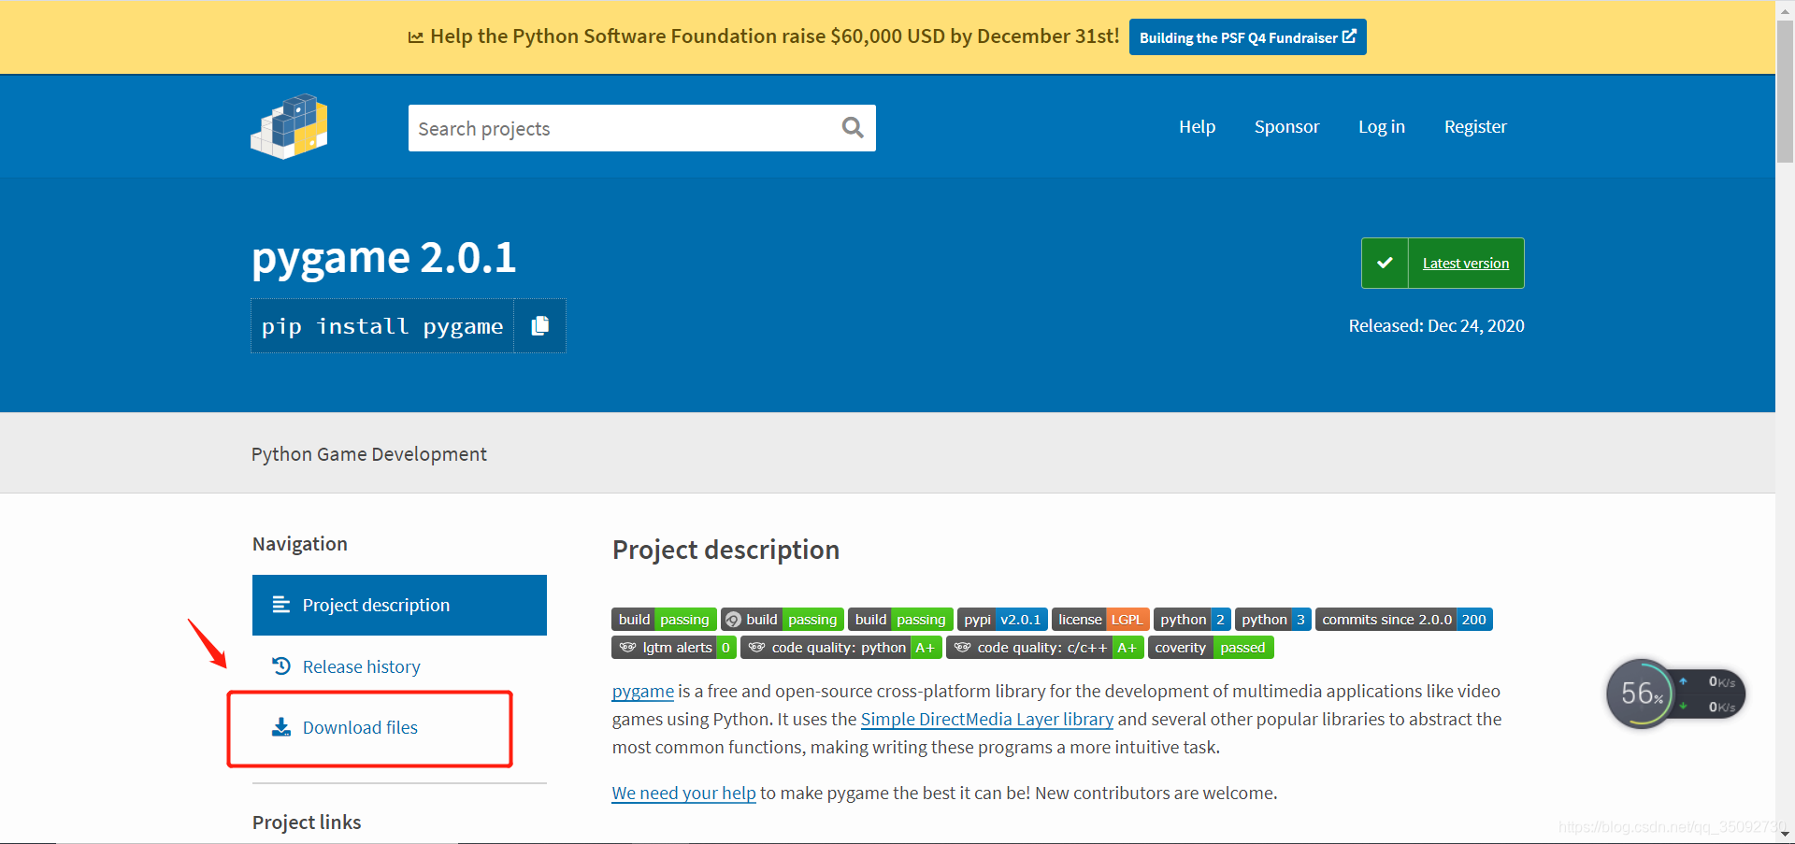Click the coverity passed badge
Screen dimensions: 1795x844
1211,648
